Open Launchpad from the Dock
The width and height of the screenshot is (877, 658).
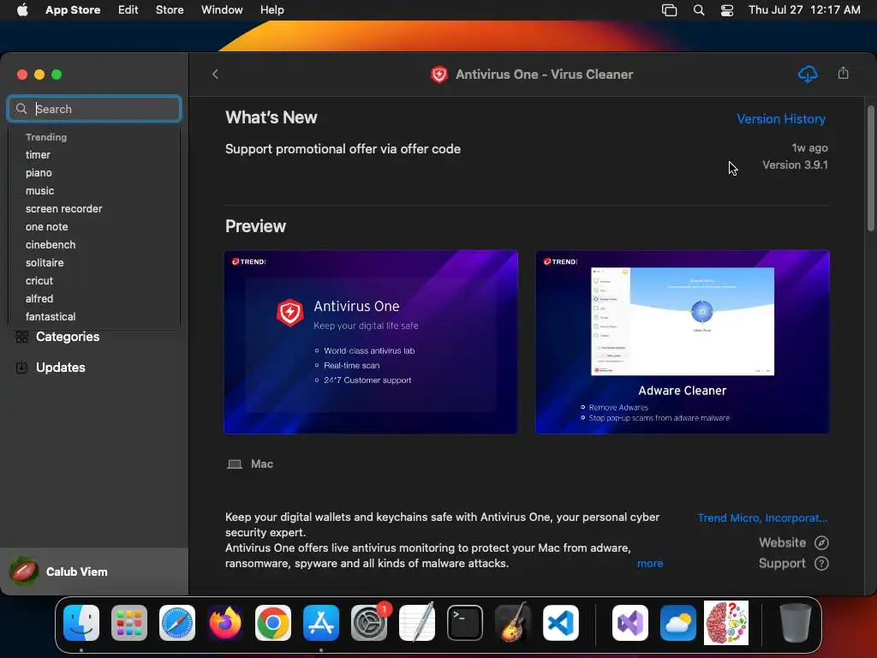point(129,623)
